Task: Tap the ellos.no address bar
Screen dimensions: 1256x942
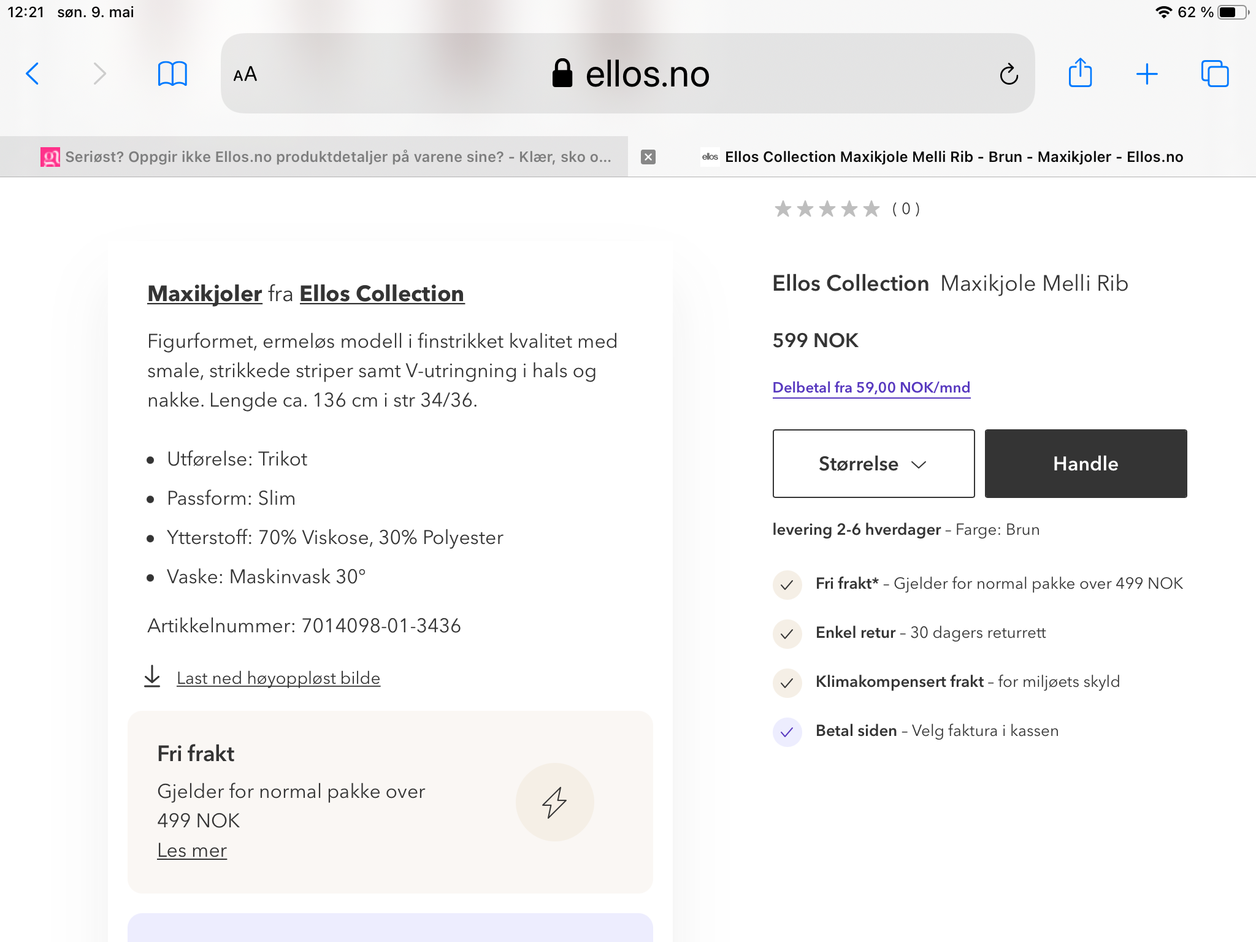Action: [x=628, y=74]
